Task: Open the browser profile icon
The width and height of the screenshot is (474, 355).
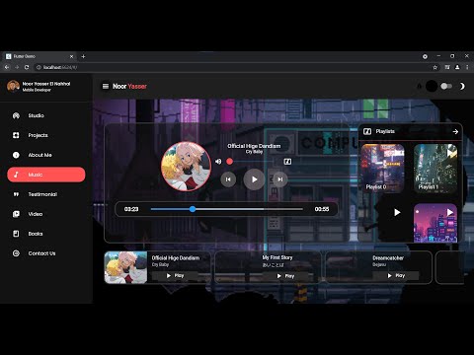Action: [x=457, y=67]
